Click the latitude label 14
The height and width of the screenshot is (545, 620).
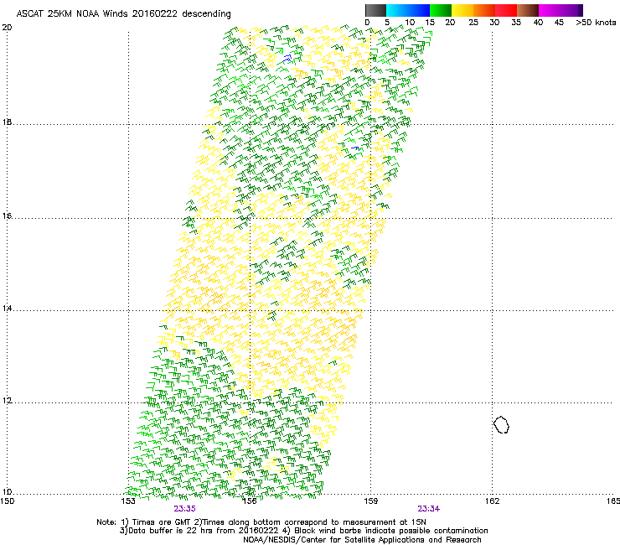[x=7, y=308]
